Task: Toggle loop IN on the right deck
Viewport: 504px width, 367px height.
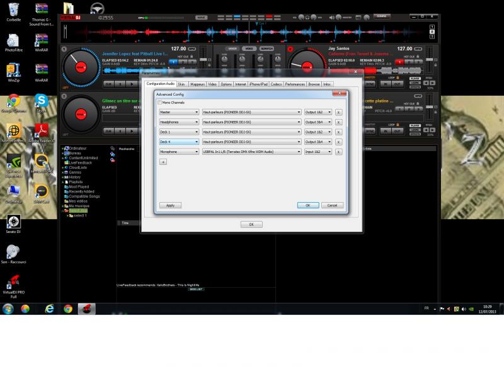Action: click(x=386, y=84)
